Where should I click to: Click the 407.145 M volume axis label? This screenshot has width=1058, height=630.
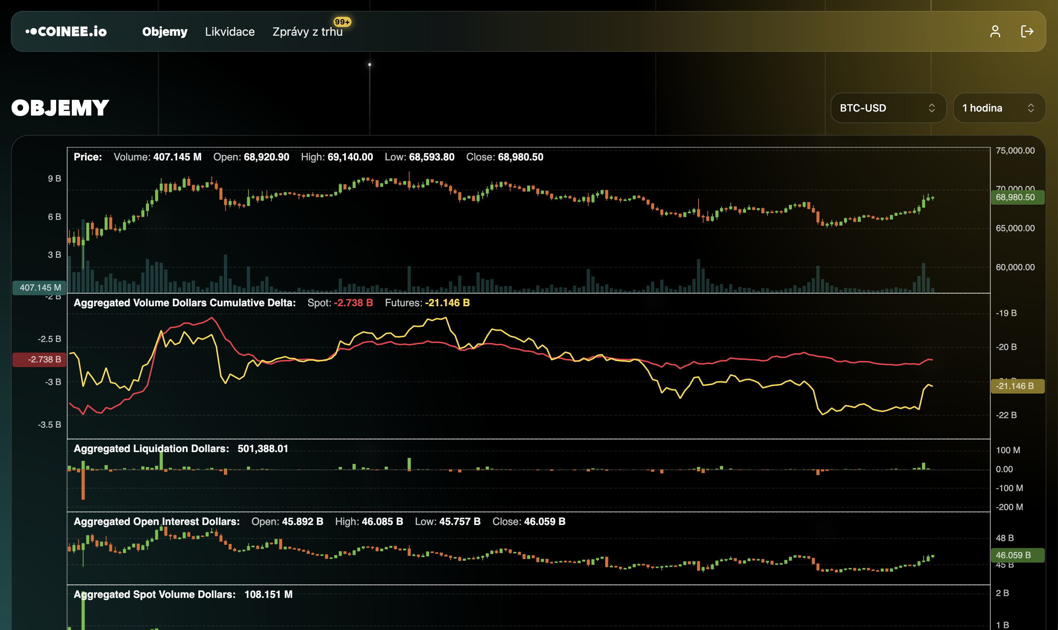click(40, 288)
